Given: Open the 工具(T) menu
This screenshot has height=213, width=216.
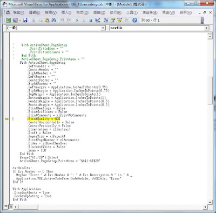Looking at the screenshot, I should click(x=132, y=12).
